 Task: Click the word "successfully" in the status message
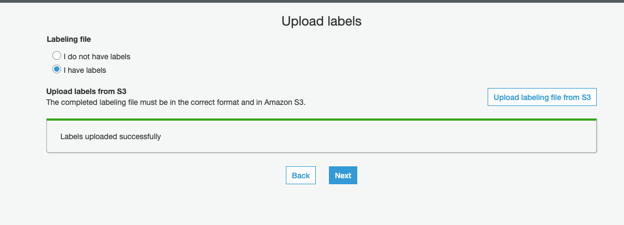tap(139, 137)
